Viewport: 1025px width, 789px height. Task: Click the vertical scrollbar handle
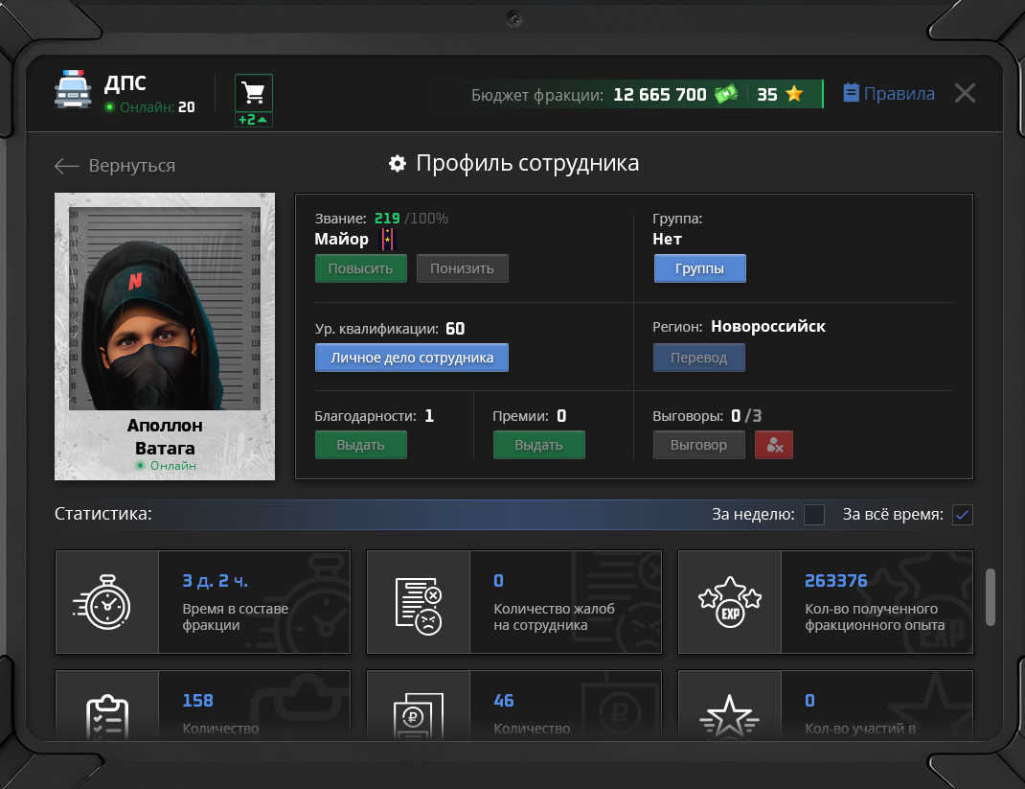coord(991,596)
